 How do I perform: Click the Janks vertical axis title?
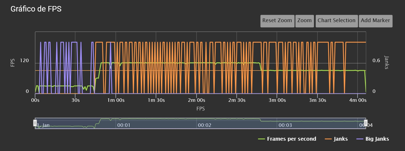[x=387, y=62]
